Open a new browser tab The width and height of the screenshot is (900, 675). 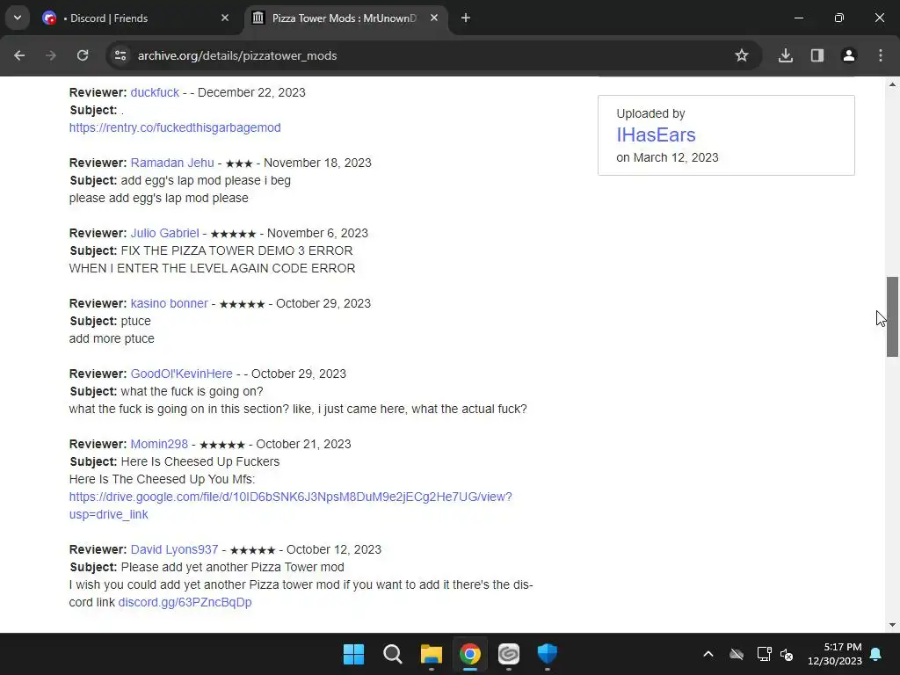point(466,18)
